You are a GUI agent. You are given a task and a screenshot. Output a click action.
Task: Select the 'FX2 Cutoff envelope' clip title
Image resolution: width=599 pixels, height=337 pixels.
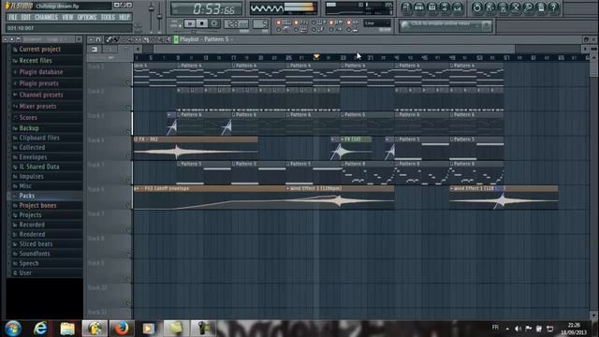[167, 188]
